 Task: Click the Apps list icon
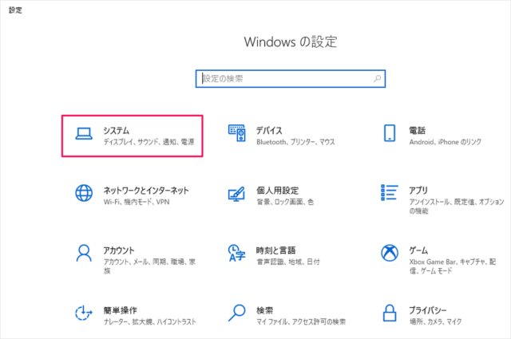390,192
